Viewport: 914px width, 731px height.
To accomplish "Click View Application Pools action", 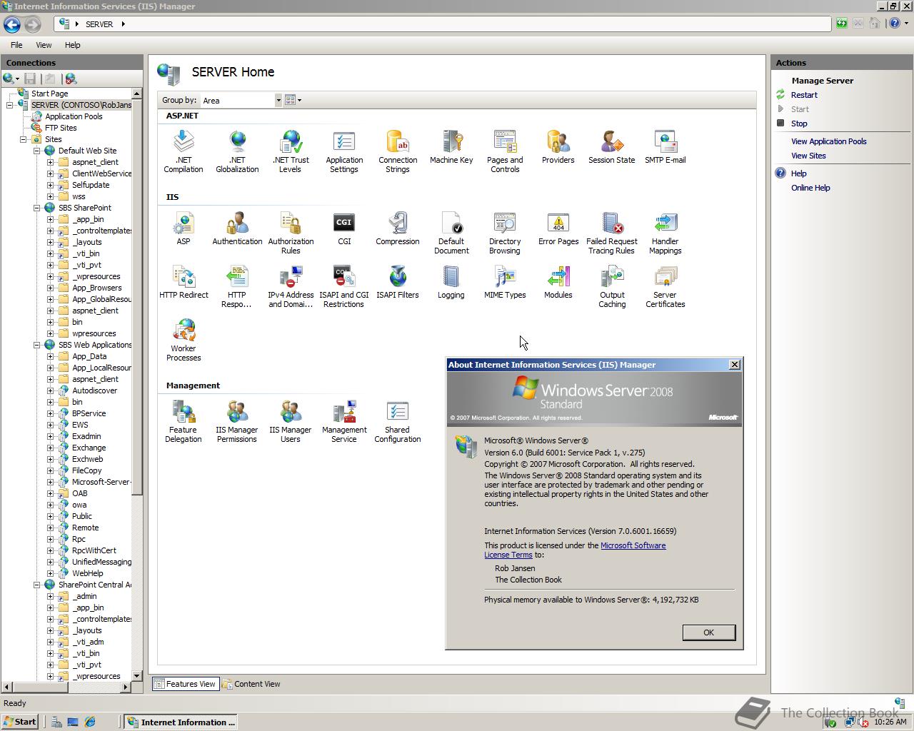I will pos(828,141).
